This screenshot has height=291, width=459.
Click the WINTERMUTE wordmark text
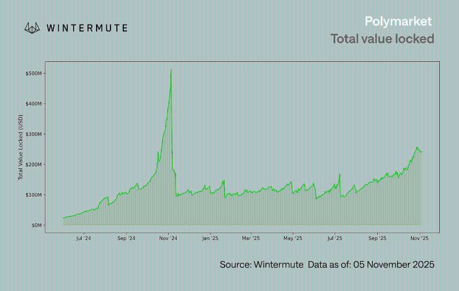click(x=87, y=28)
